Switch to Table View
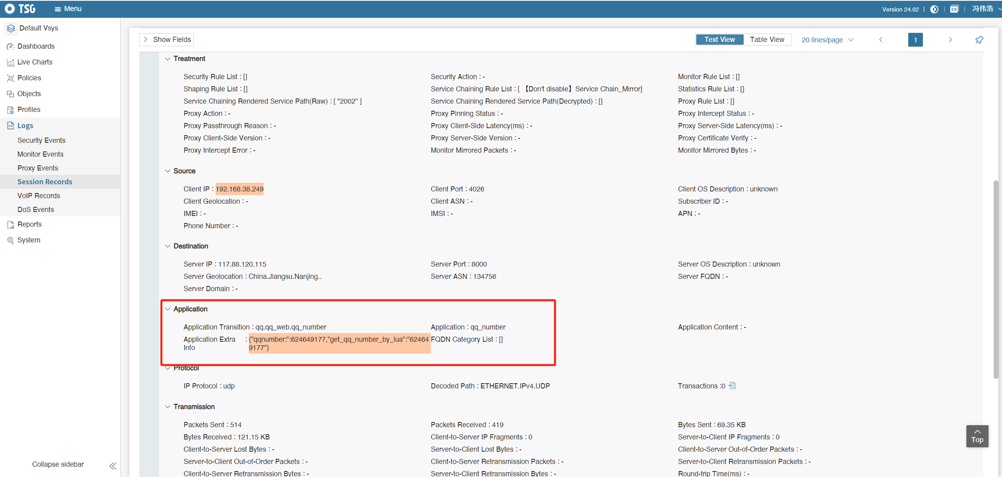Image resolution: width=1002 pixels, height=477 pixels. (767, 40)
